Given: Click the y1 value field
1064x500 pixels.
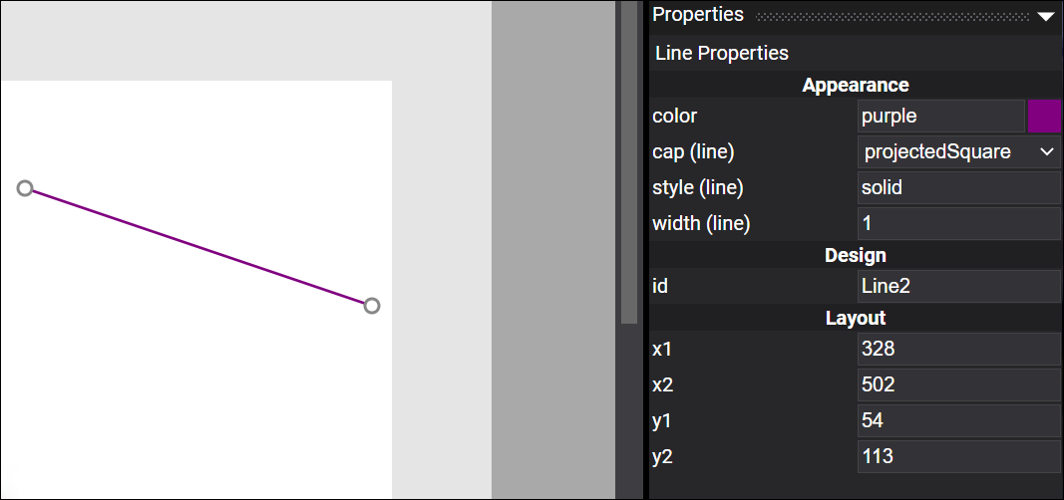Looking at the screenshot, I should click(x=958, y=420).
